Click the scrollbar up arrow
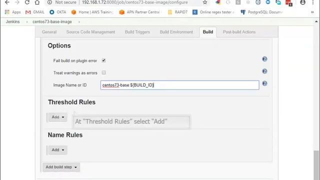Viewport: 320px width, 180px height. click(316, 21)
